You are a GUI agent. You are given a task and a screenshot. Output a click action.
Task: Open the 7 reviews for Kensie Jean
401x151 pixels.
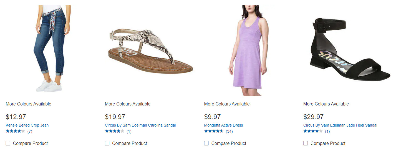(x=30, y=131)
